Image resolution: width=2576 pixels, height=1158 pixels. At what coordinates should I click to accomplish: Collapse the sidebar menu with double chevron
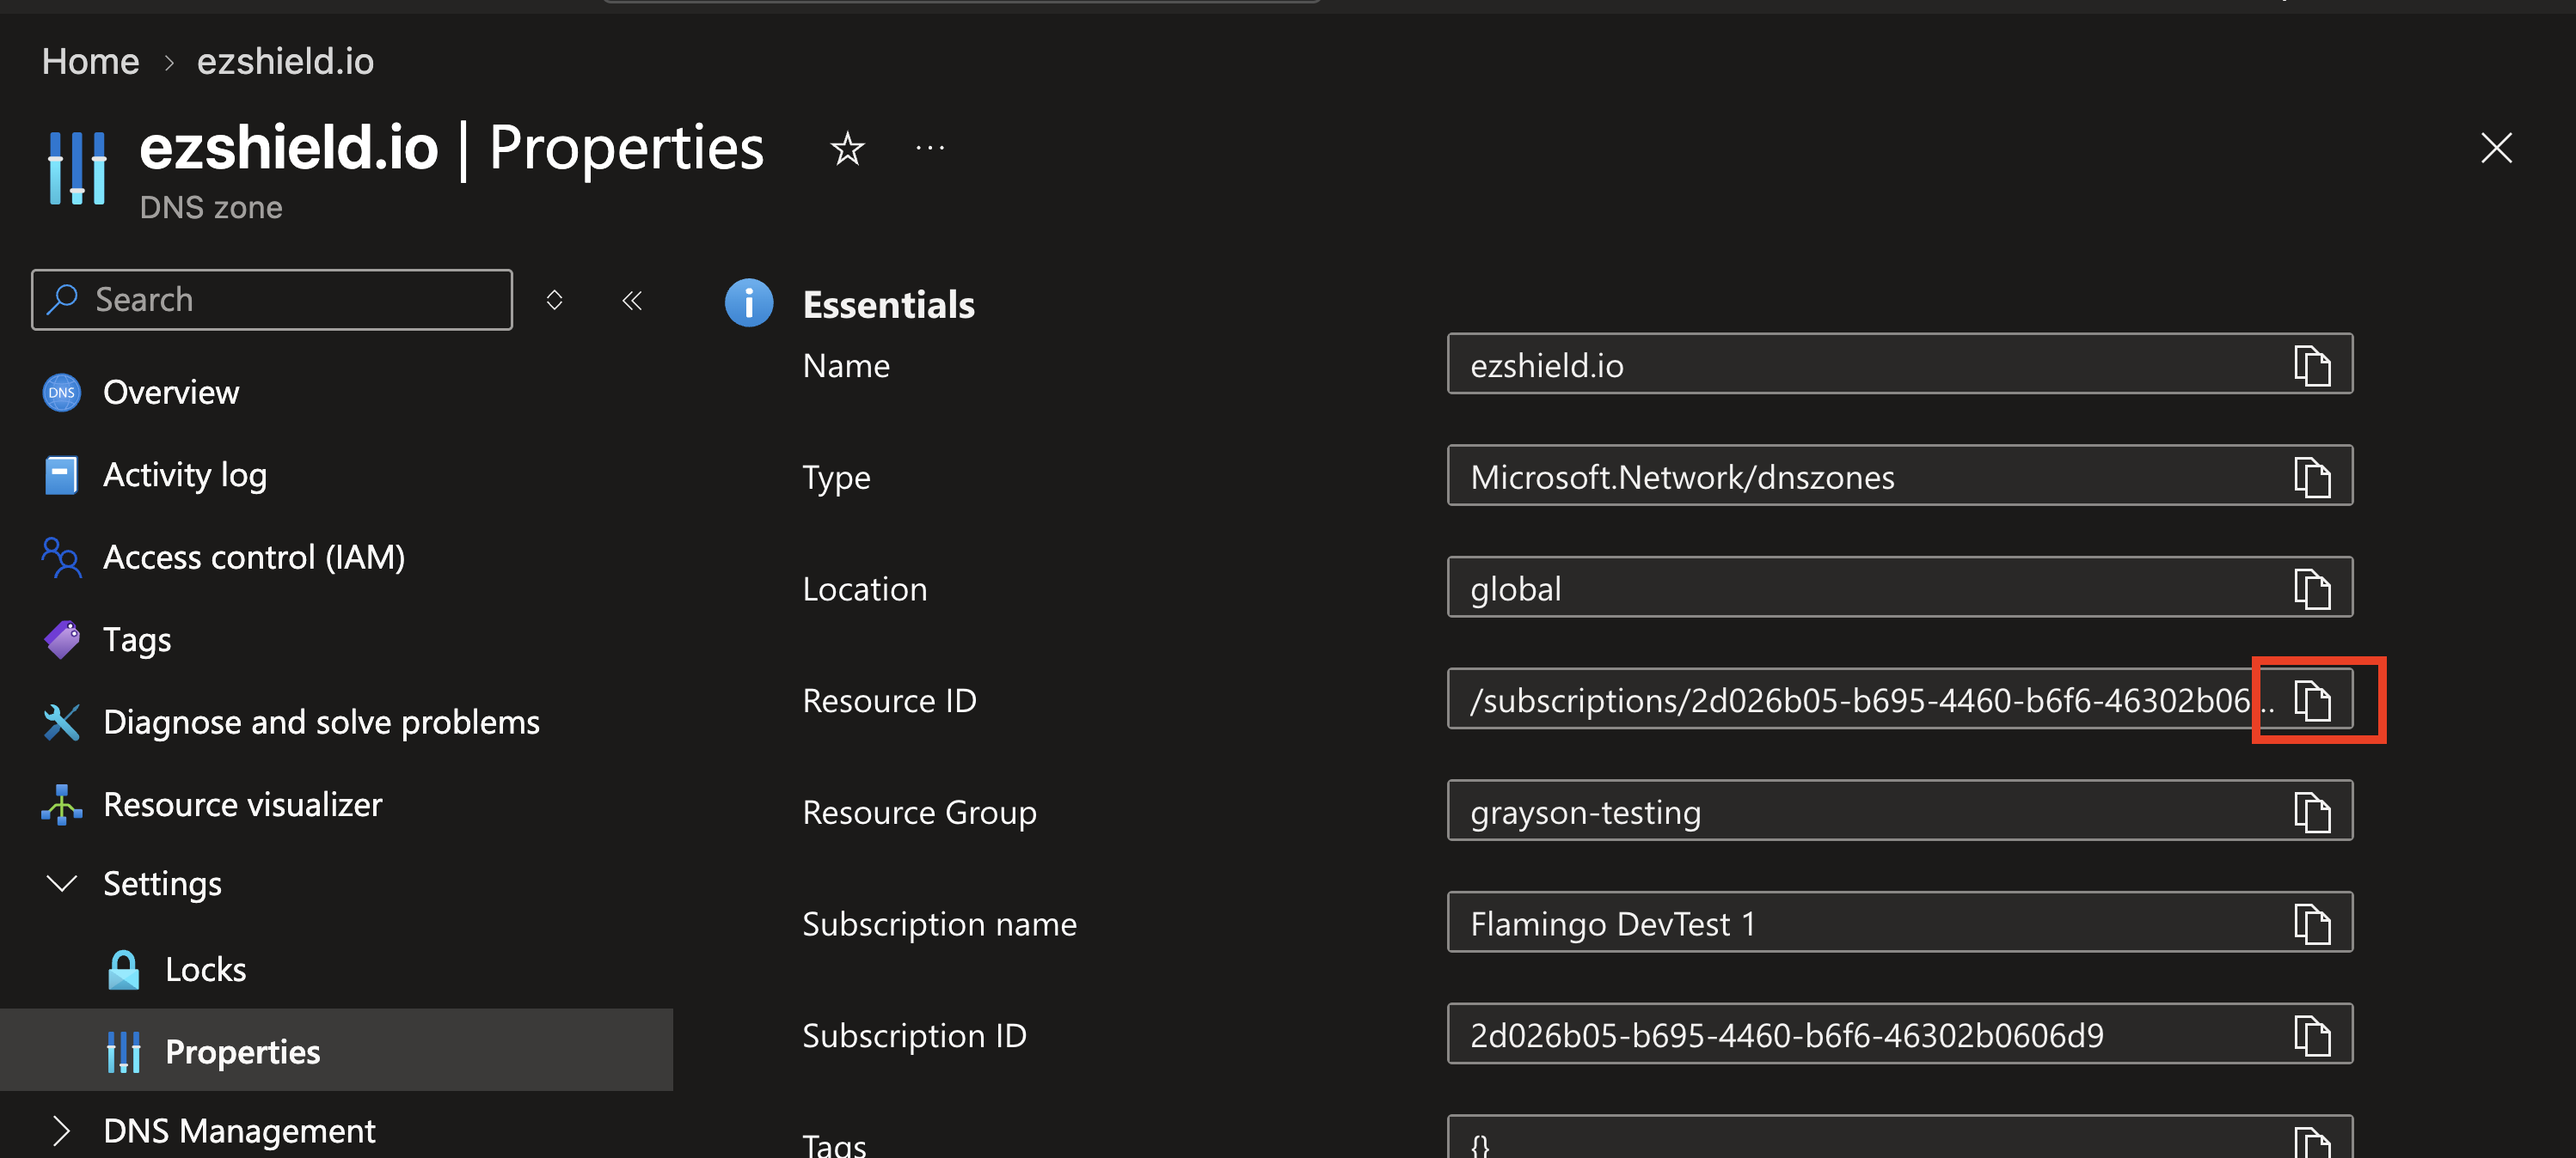coord(632,300)
